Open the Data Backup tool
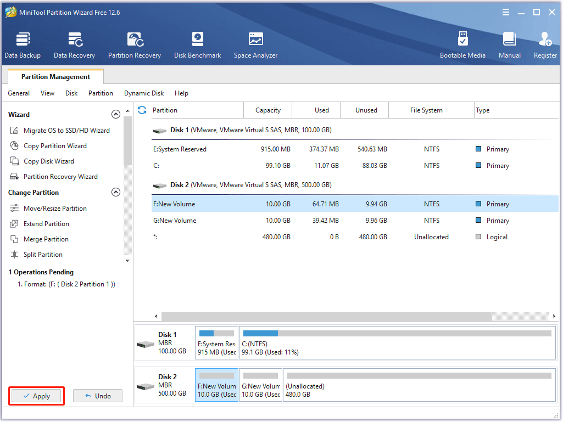563x422 pixels. 23,45
